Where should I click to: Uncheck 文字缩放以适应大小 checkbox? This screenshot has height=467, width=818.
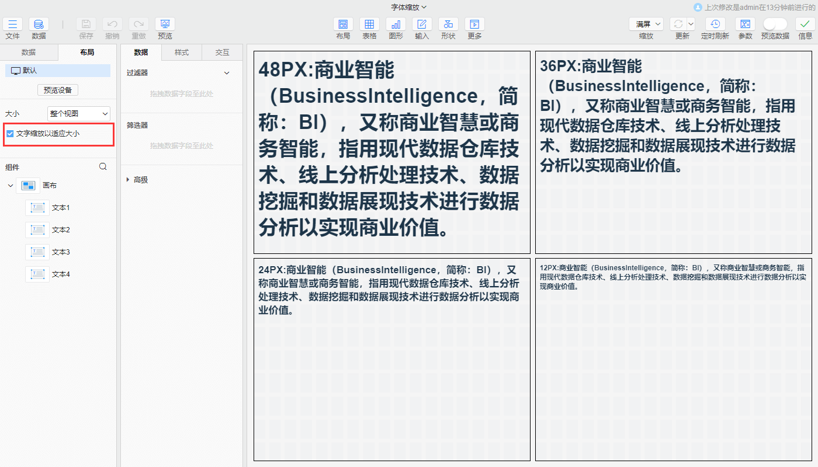[10, 134]
